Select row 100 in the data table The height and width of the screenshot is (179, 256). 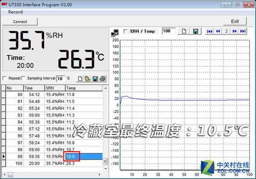tap(52, 163)
